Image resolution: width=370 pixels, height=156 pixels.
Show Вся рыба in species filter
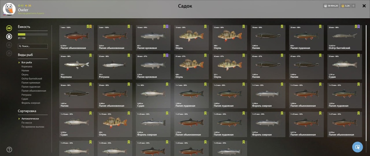click(x=27, y=62)
